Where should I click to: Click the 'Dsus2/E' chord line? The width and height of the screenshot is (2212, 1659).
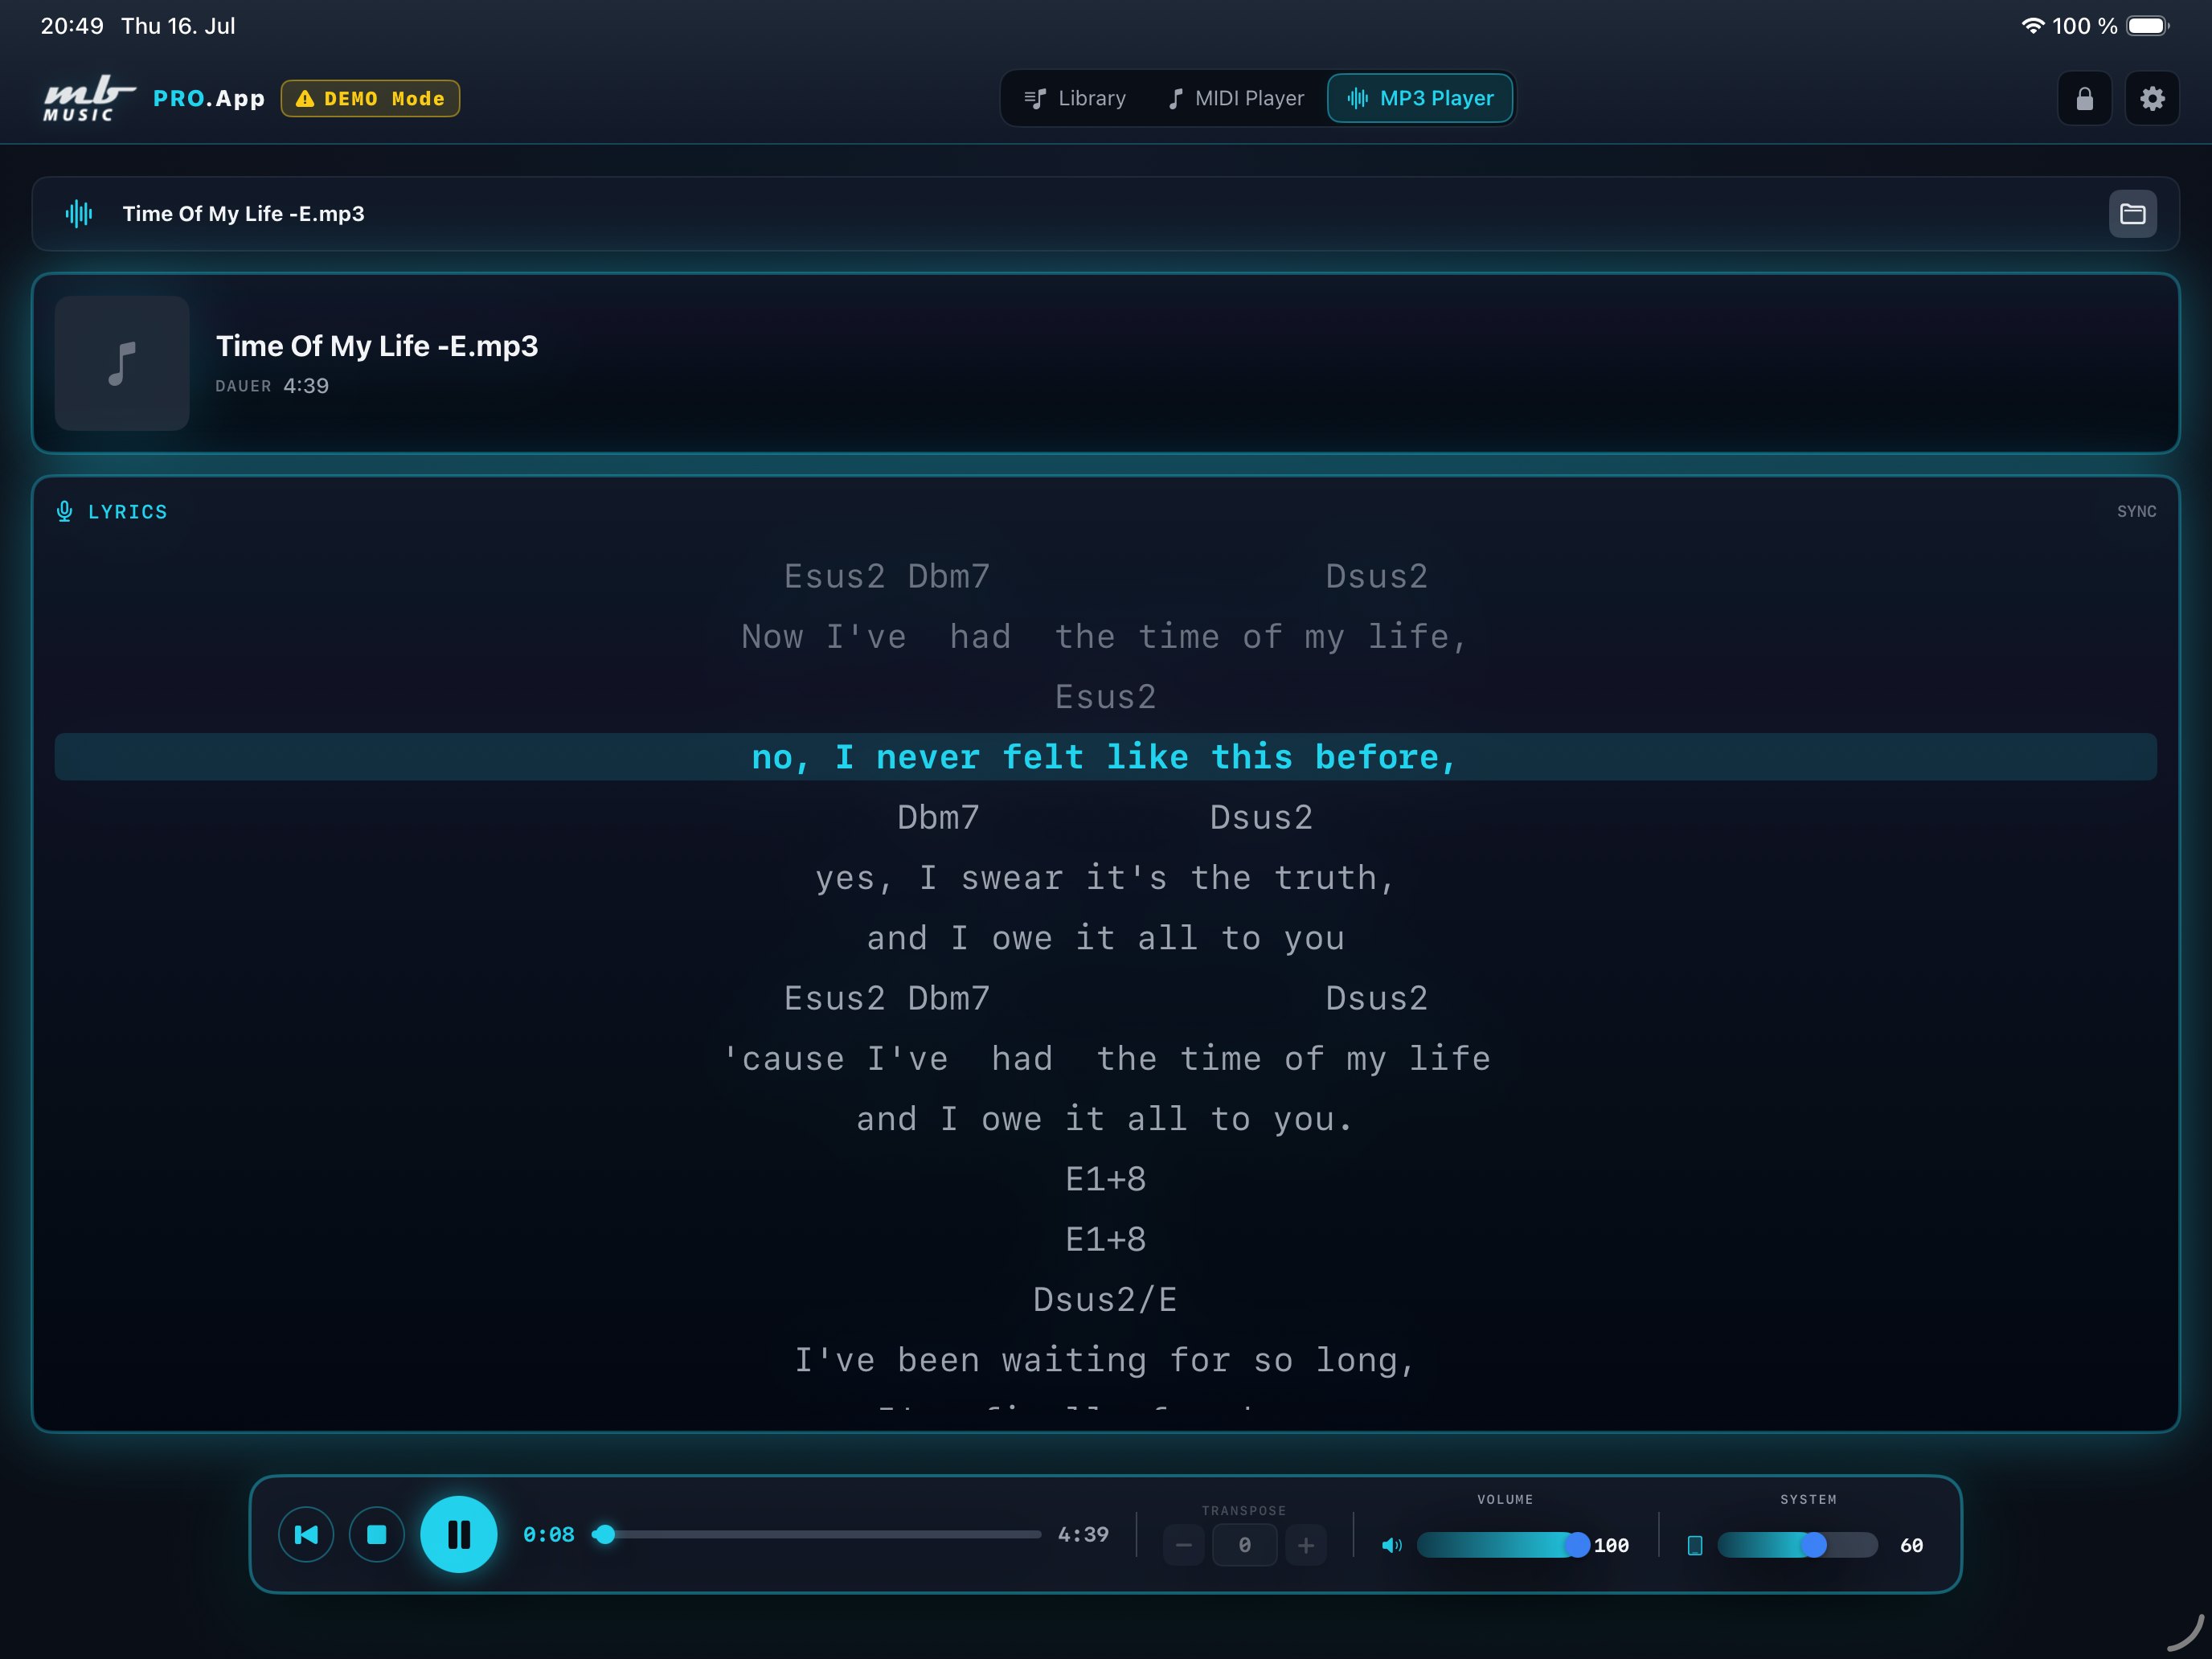coord(1105,1300)
